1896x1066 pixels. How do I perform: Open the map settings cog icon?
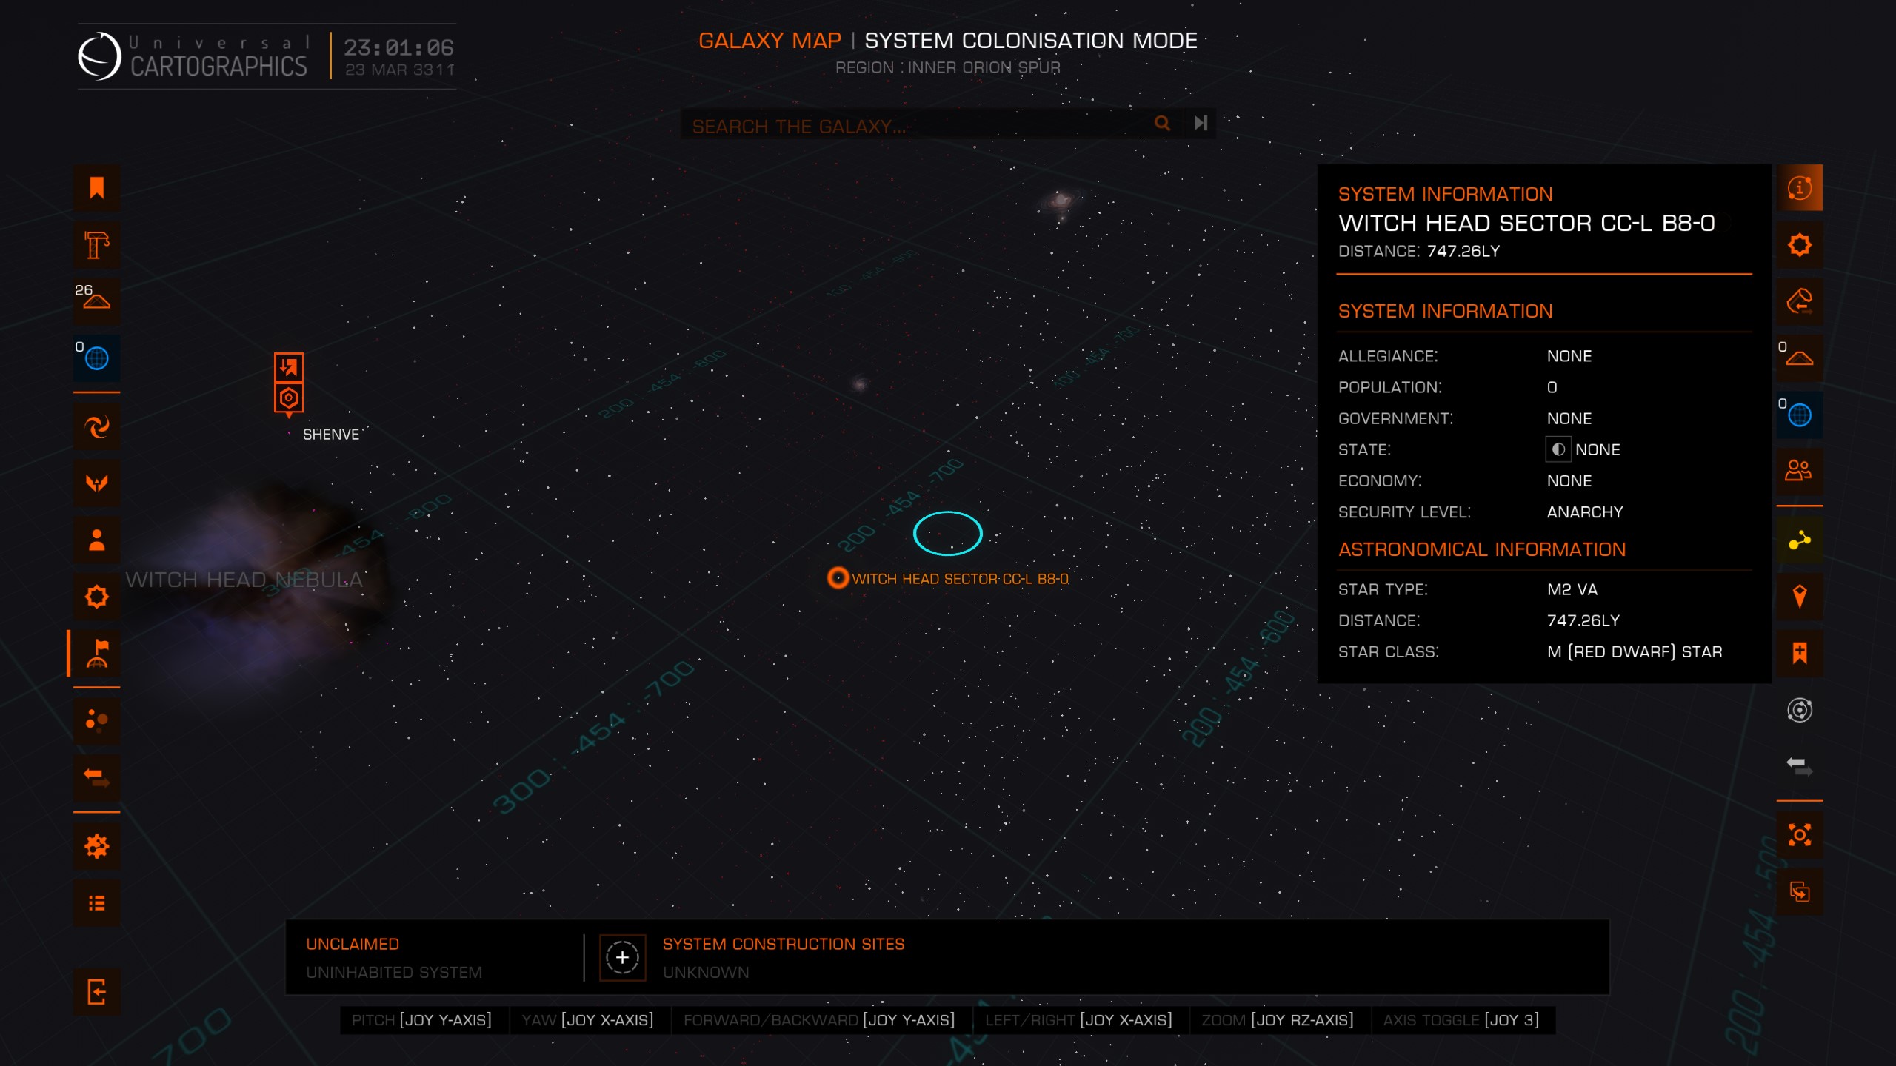point(96,846)
